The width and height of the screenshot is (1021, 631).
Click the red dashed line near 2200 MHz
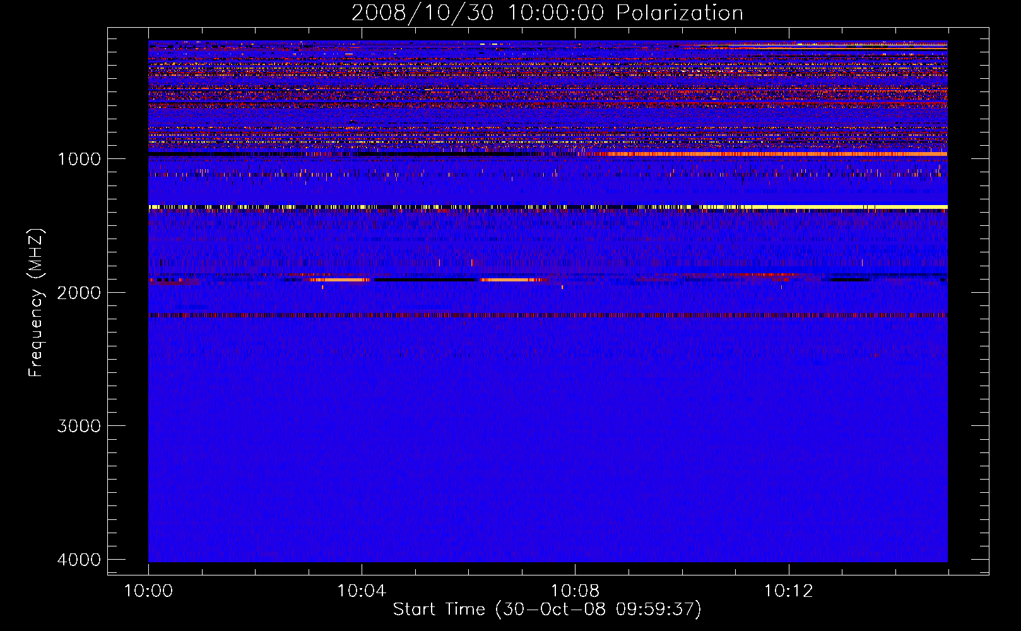(548, 315)
